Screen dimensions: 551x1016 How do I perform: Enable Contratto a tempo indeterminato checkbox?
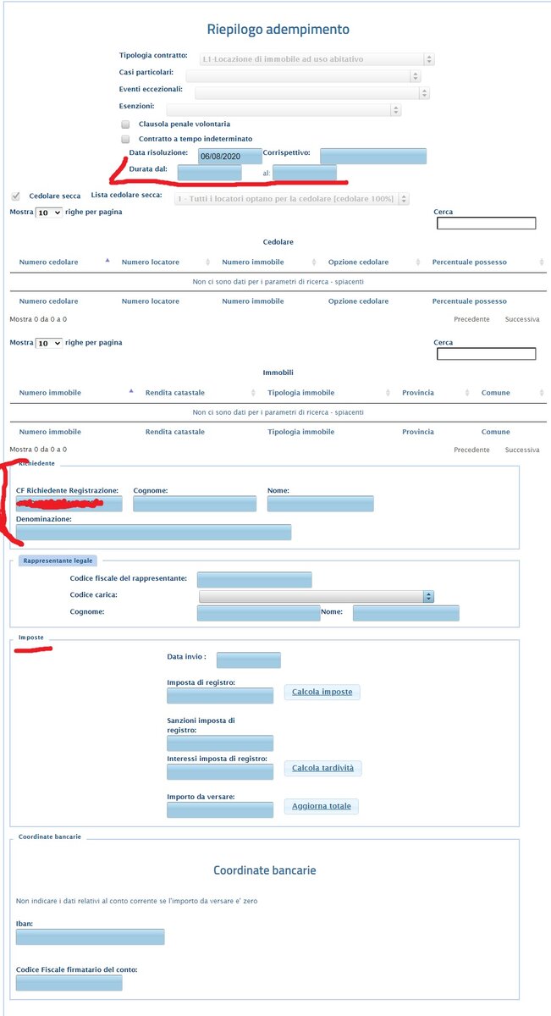pyautogui.click(x=125, y=139)
